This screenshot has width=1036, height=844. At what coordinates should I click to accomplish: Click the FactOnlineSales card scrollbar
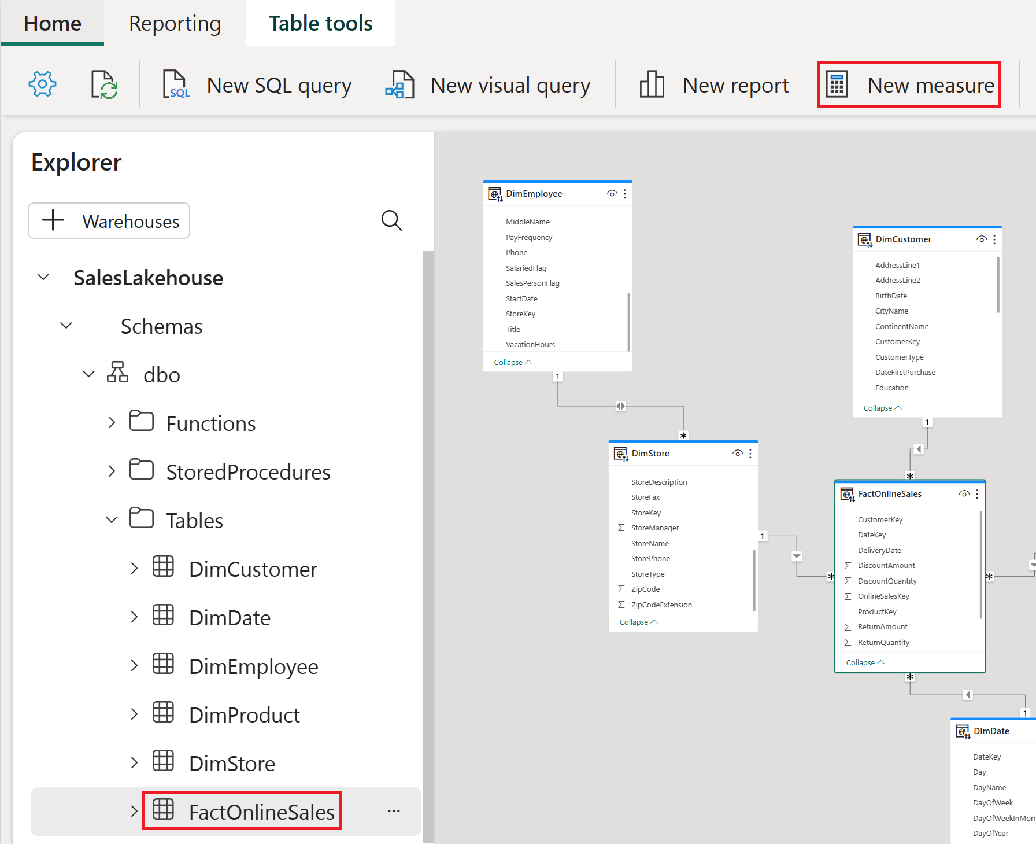pyautogui.click(x=981, y=565)
